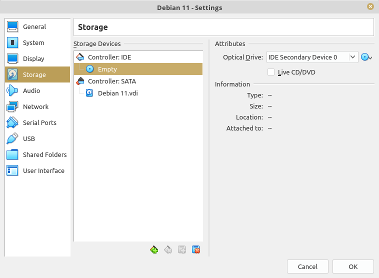Click the add attachment icon
Viewport: 379px width, 278px height.
[x=182, y=249]
